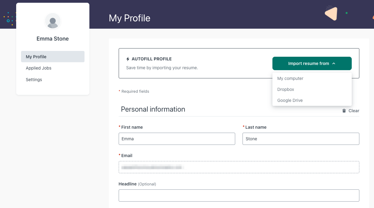Screen dimensions: 374x208
Task: Click the orange triangle decoration in header
Action: coord(331,14)
